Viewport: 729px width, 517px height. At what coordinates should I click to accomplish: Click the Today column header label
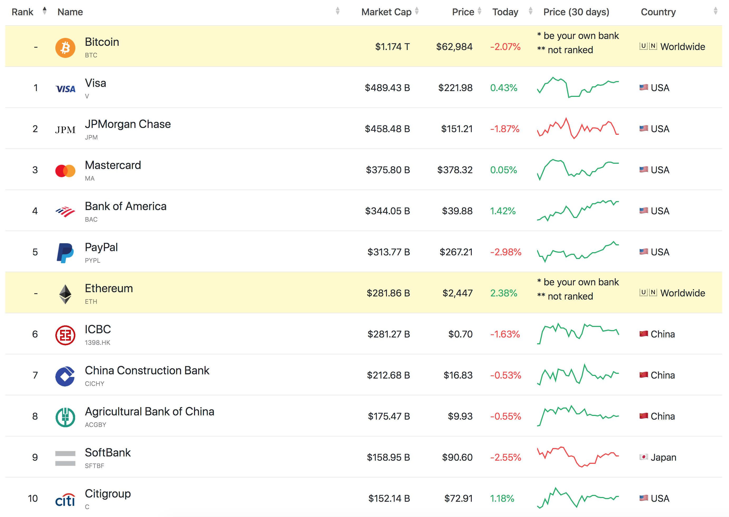pos(505,12)
